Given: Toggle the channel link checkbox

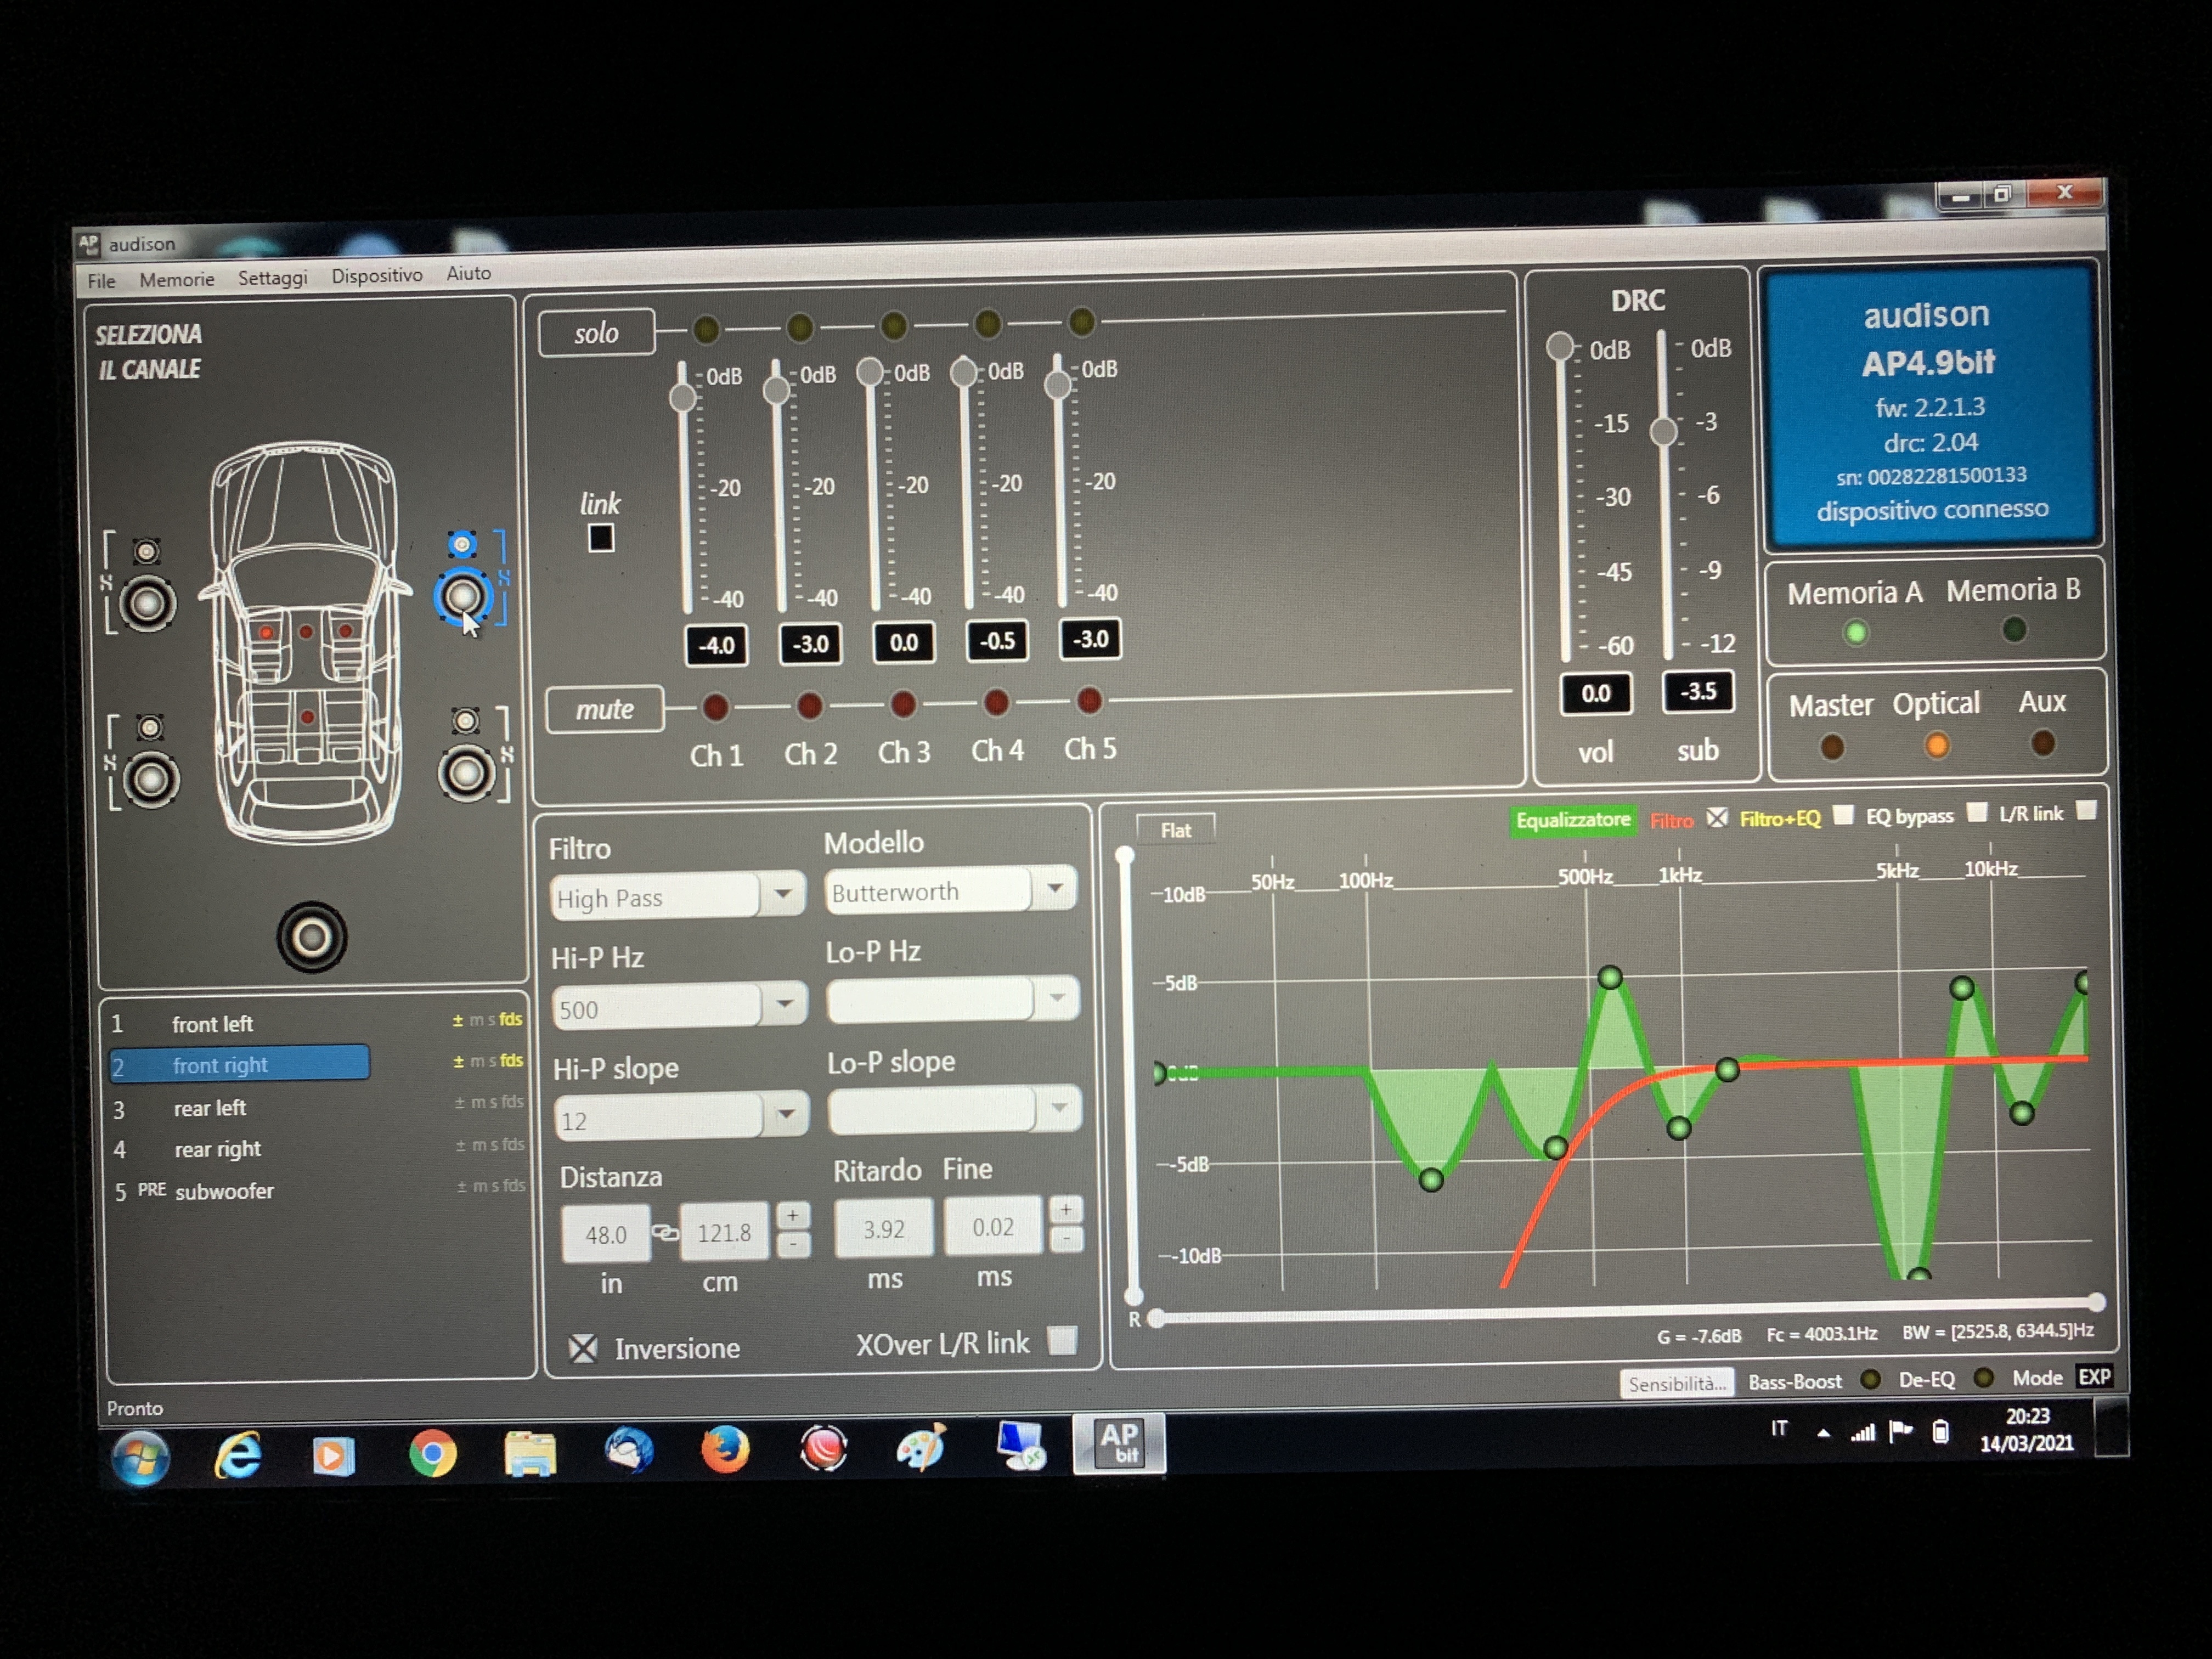Looking at the screenshot, I should click(600, 538).
